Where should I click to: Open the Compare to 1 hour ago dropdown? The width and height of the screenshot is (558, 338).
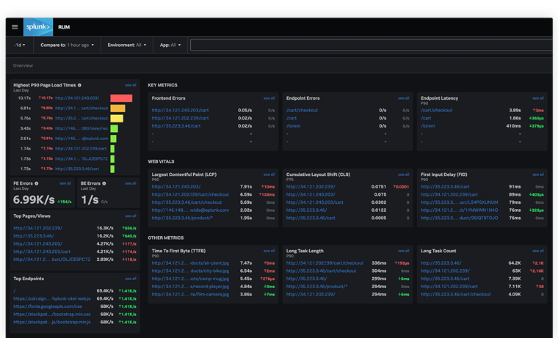coord(68,45)
